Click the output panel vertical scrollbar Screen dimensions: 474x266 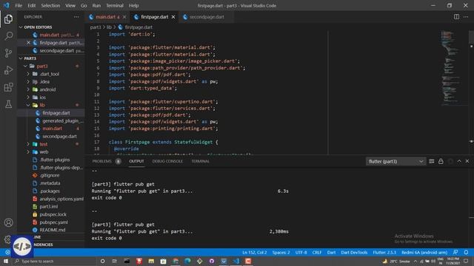pos(471,208)
